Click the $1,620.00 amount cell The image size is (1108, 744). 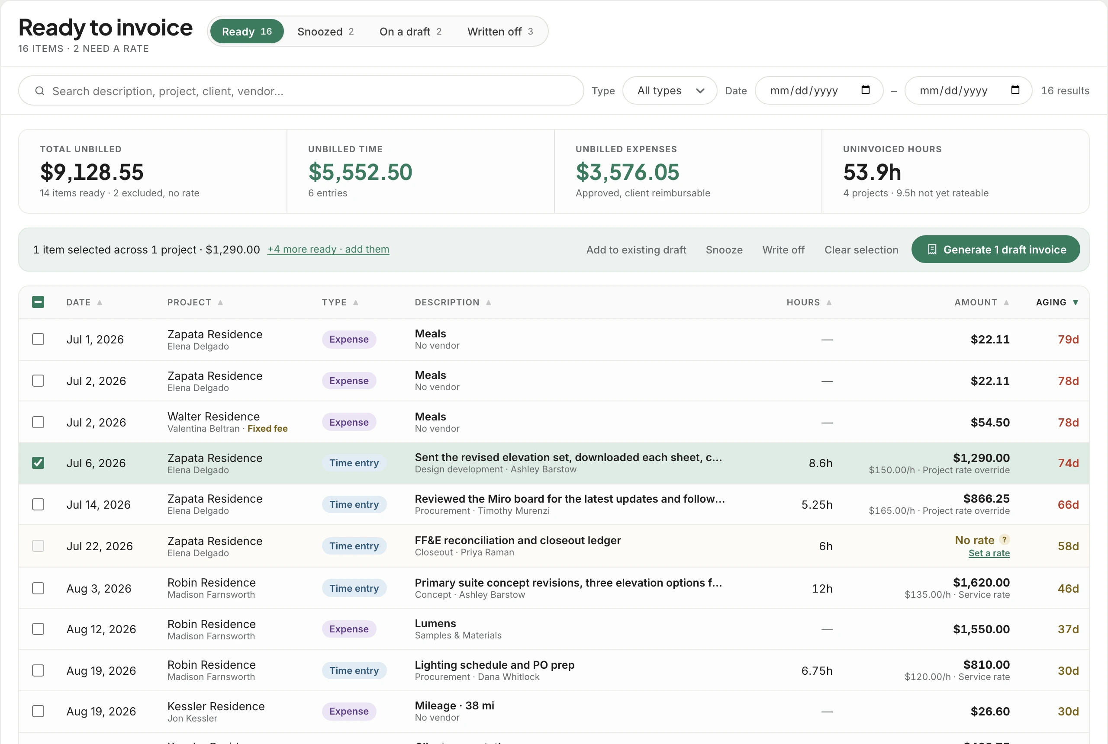click(981, 583)
